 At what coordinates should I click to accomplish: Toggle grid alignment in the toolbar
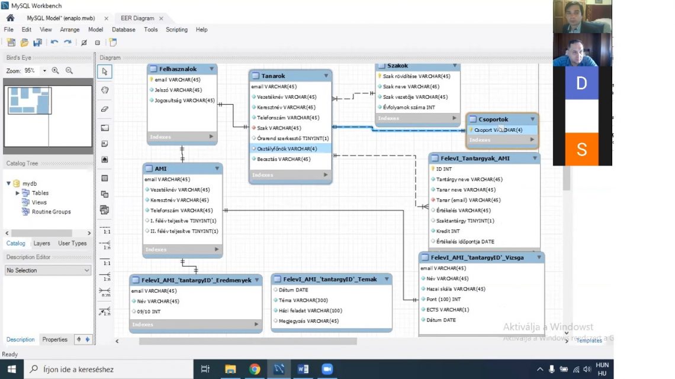point(98,43)
